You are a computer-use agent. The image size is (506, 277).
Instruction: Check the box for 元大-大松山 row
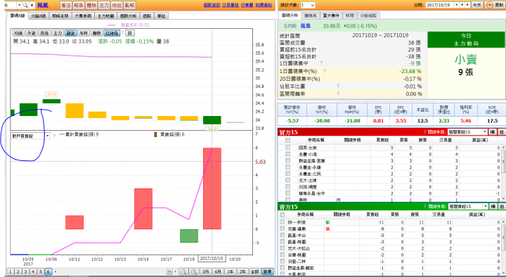point(283,248)
